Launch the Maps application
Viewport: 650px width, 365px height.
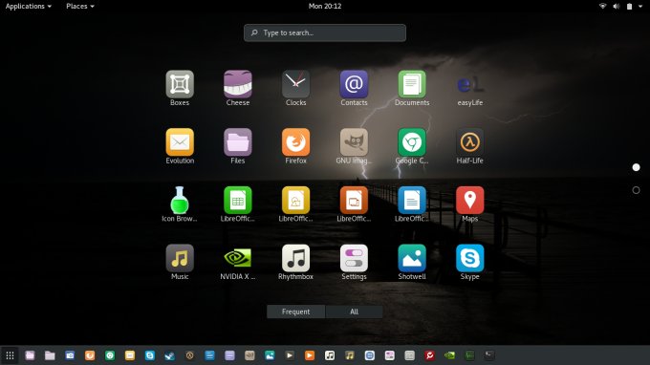pyautogui.click(x=469, y=201)
